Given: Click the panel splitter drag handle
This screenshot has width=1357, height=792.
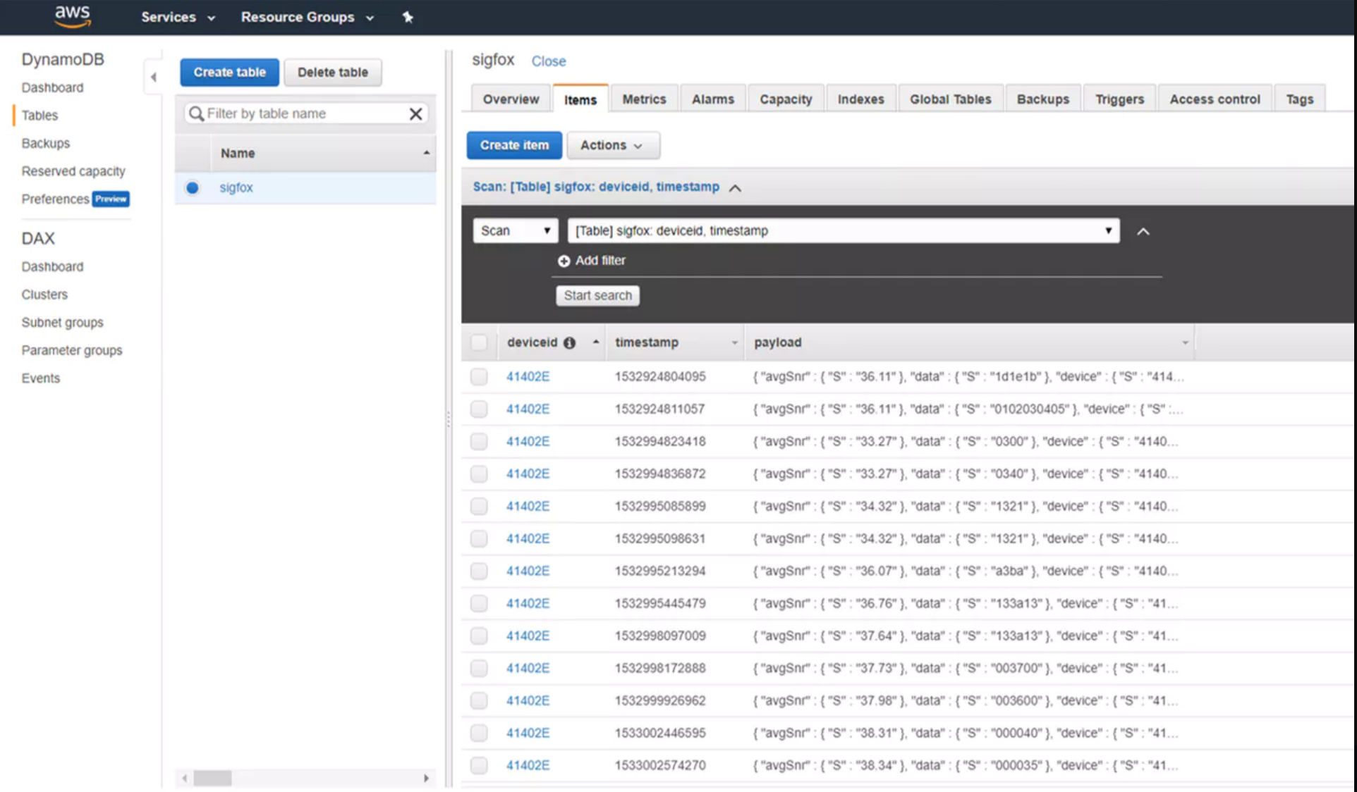Looking at the screenshot, I should pos(448,419).
